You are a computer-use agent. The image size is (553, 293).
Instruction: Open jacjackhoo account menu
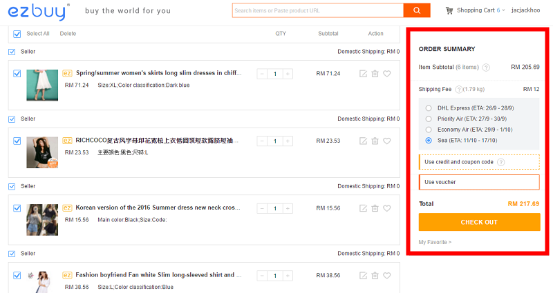525,10
